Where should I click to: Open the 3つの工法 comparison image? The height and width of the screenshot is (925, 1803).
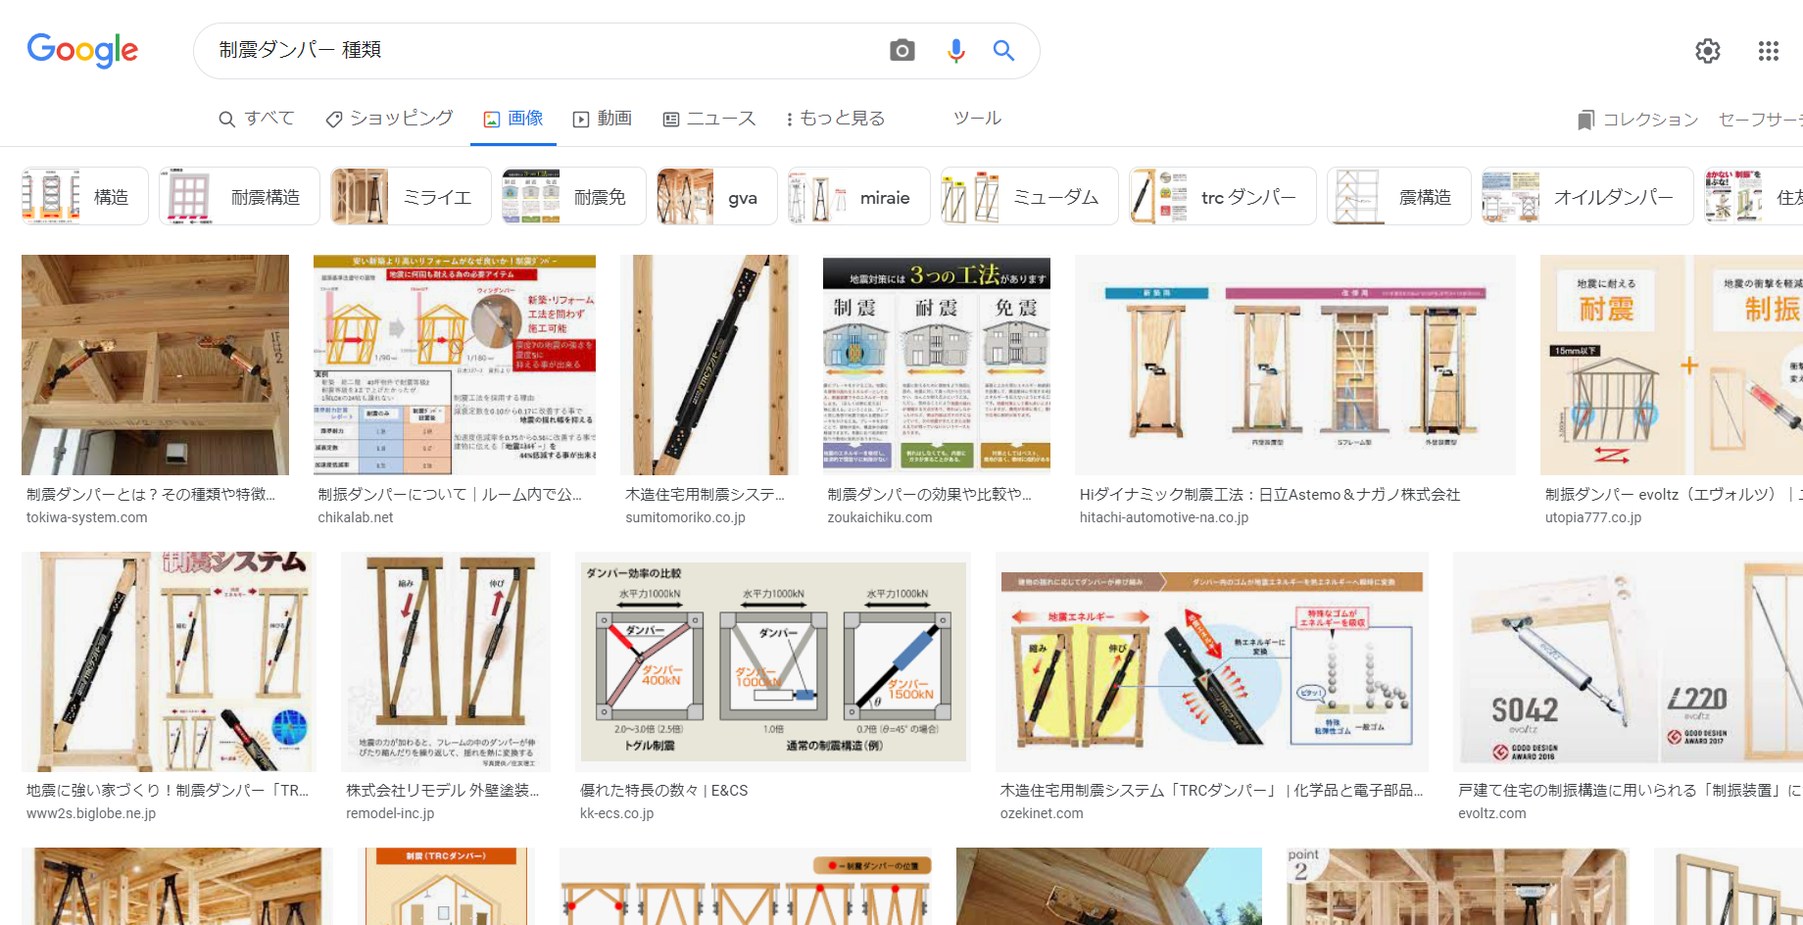(x=937, y=365)
